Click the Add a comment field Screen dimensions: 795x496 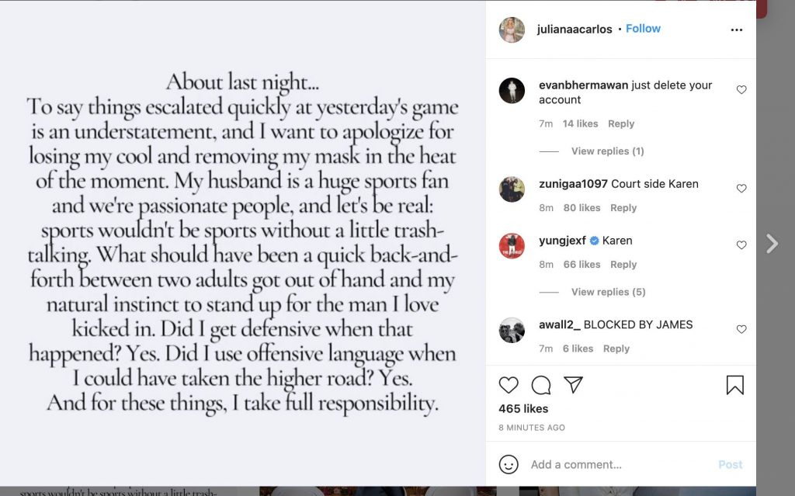[613, 464]
